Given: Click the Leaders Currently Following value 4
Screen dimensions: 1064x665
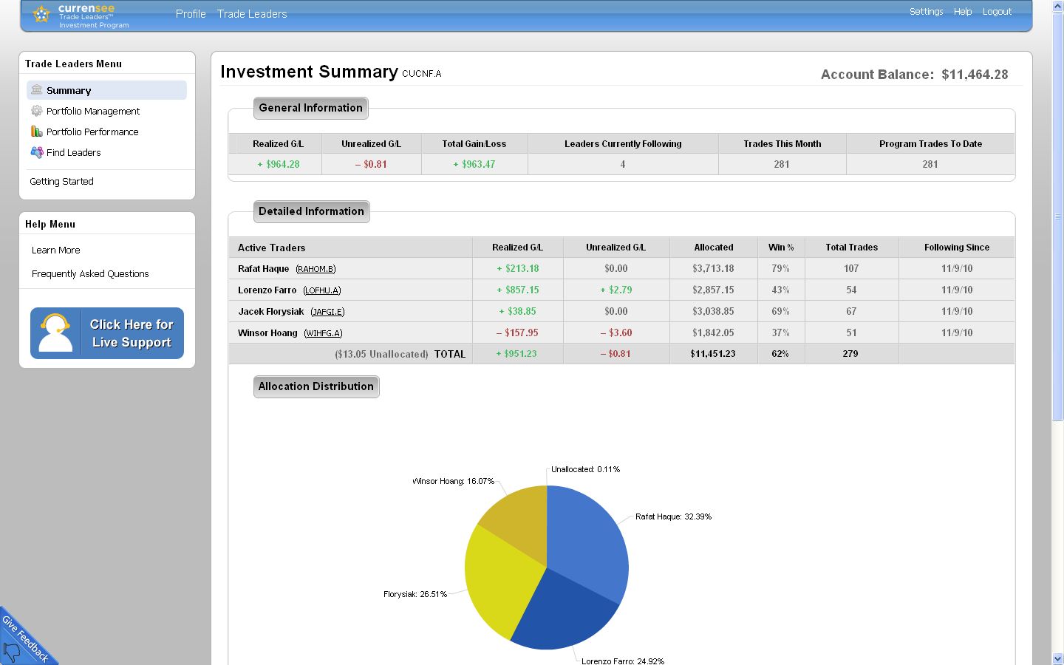Looking at the screenshot, I should (623, 164).
